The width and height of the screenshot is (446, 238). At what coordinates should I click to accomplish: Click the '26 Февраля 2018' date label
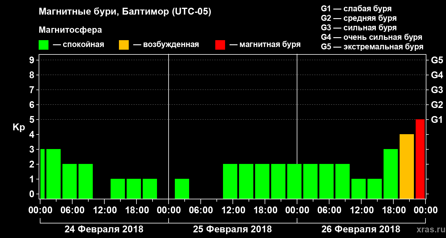(361, 229)
